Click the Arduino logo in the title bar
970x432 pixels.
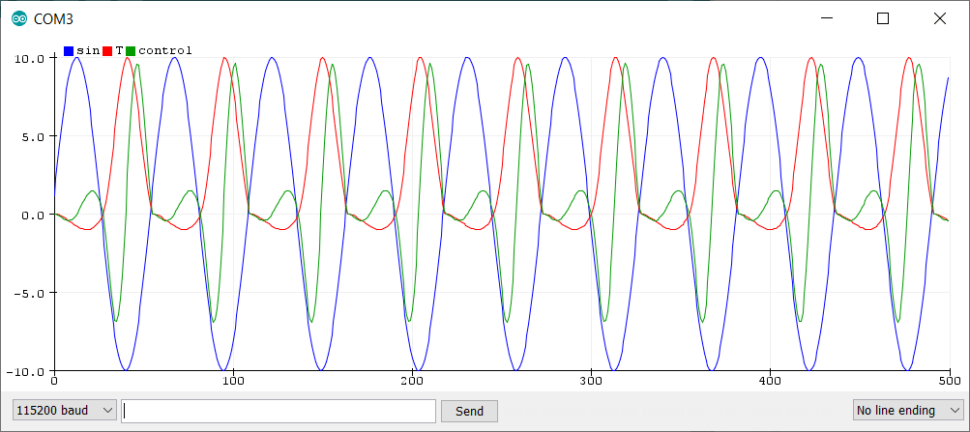click(x=18, y=18)
